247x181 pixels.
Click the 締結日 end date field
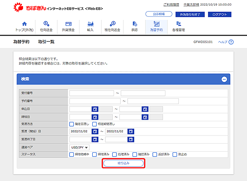[130, 117]
